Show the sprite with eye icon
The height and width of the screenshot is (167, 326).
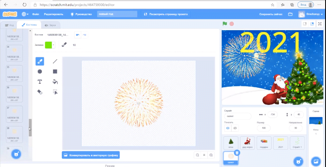coord(228,128)
